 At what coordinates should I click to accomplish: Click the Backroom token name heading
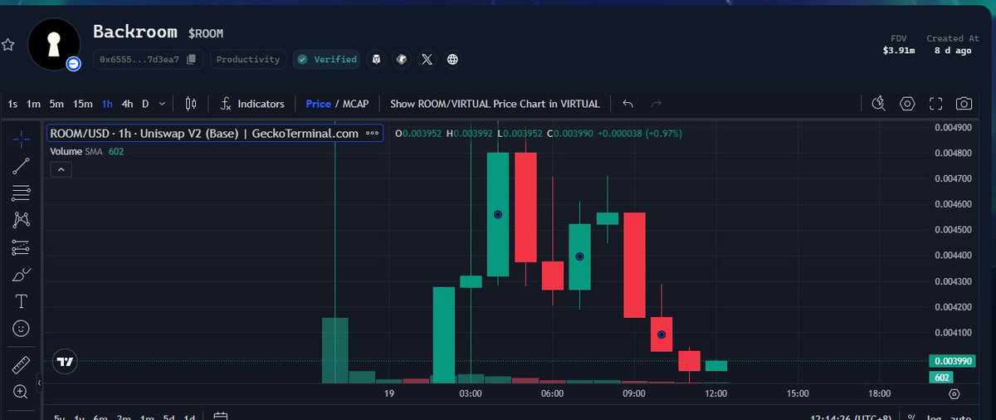(x=135, y=32)
